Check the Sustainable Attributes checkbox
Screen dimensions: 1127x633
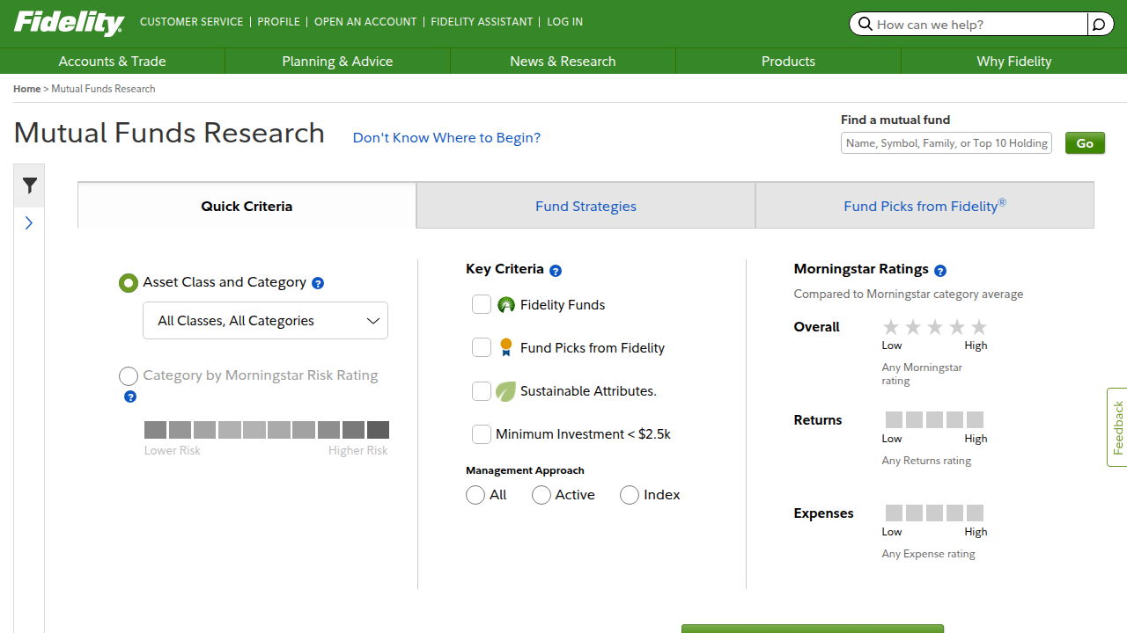[482, 391]
